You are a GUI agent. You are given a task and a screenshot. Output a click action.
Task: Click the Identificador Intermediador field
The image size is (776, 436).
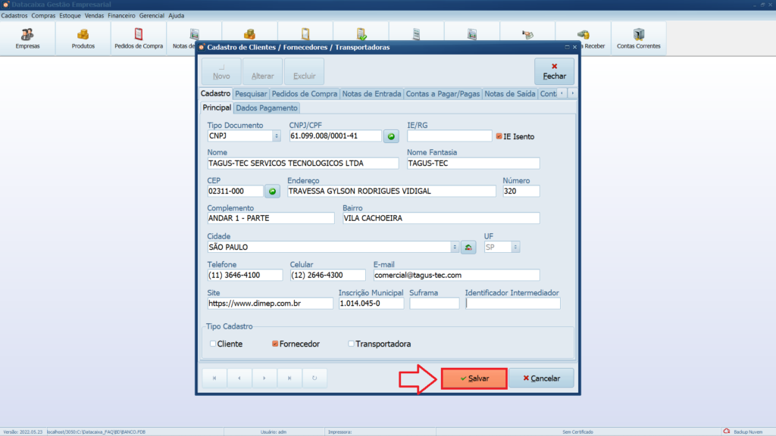(512, 303)
